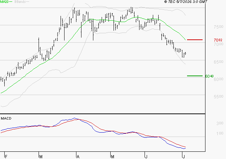Click the red 7082 resistance line
Viewport: 226px width, 159px height.
pyautogui.click(x=195, y=40)
